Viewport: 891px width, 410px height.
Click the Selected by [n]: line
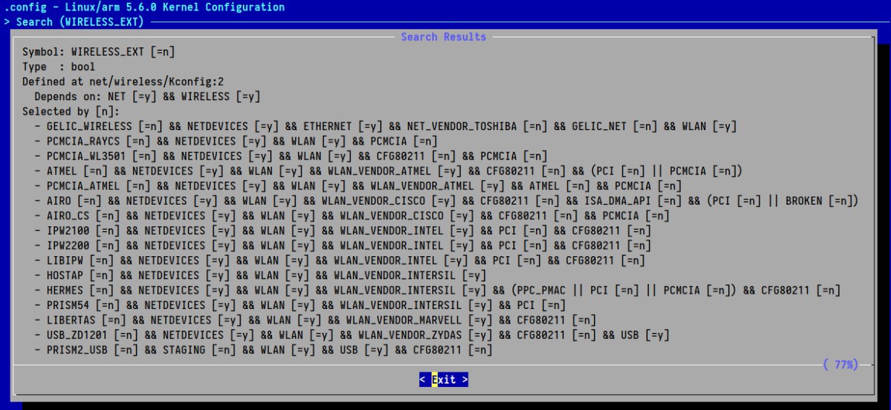point(71,111)
